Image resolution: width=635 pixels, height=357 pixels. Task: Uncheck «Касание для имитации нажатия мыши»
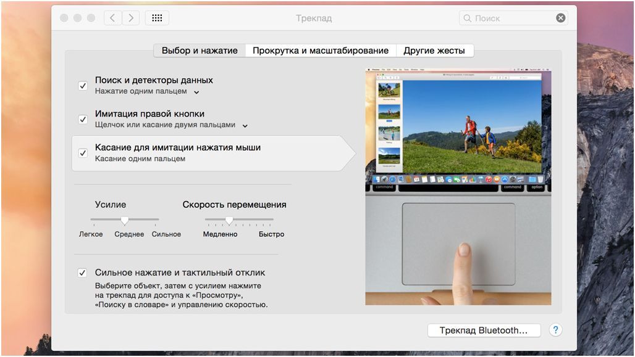click(x=83, y=153)
